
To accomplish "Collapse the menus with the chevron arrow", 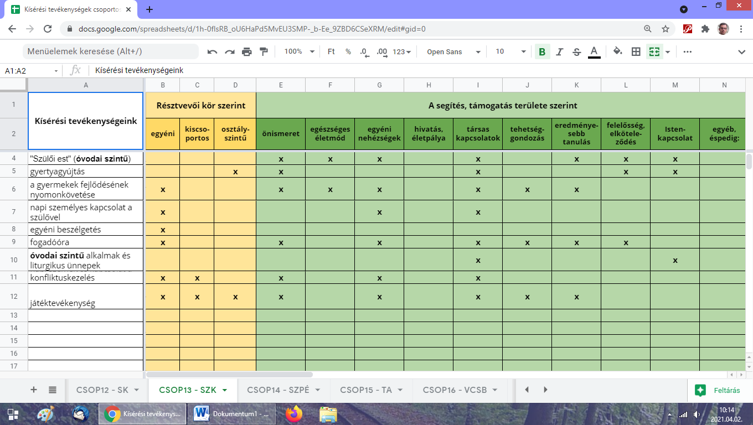I will [x=742, y=51].
